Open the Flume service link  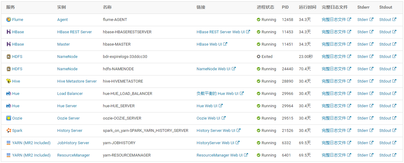coord(18,19)
